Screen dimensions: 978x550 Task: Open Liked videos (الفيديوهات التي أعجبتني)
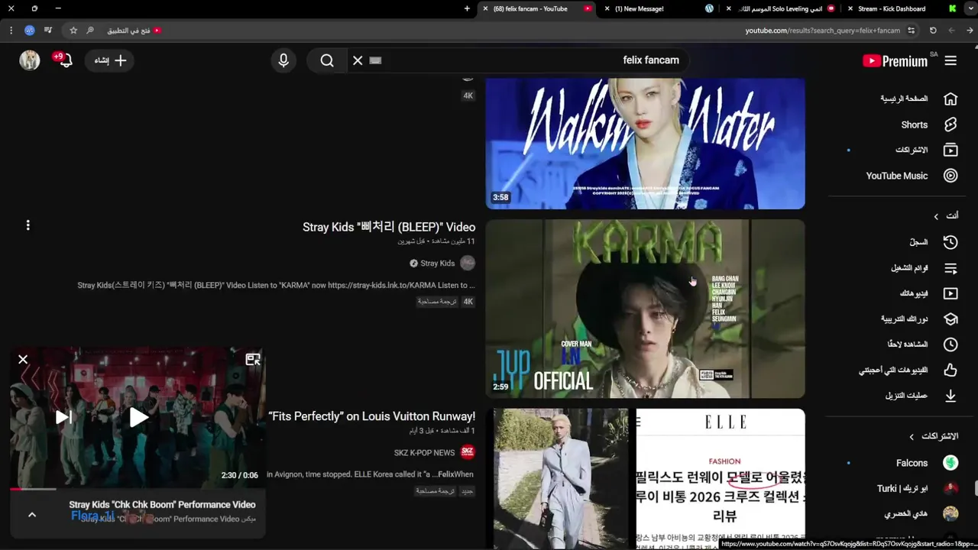(x=909, y=370)
